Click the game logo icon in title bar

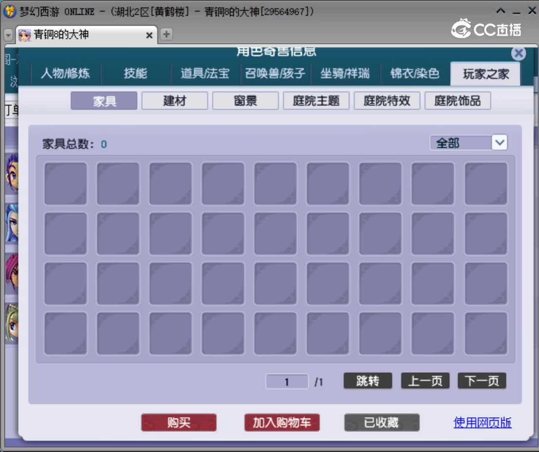(x=9, y=11)
